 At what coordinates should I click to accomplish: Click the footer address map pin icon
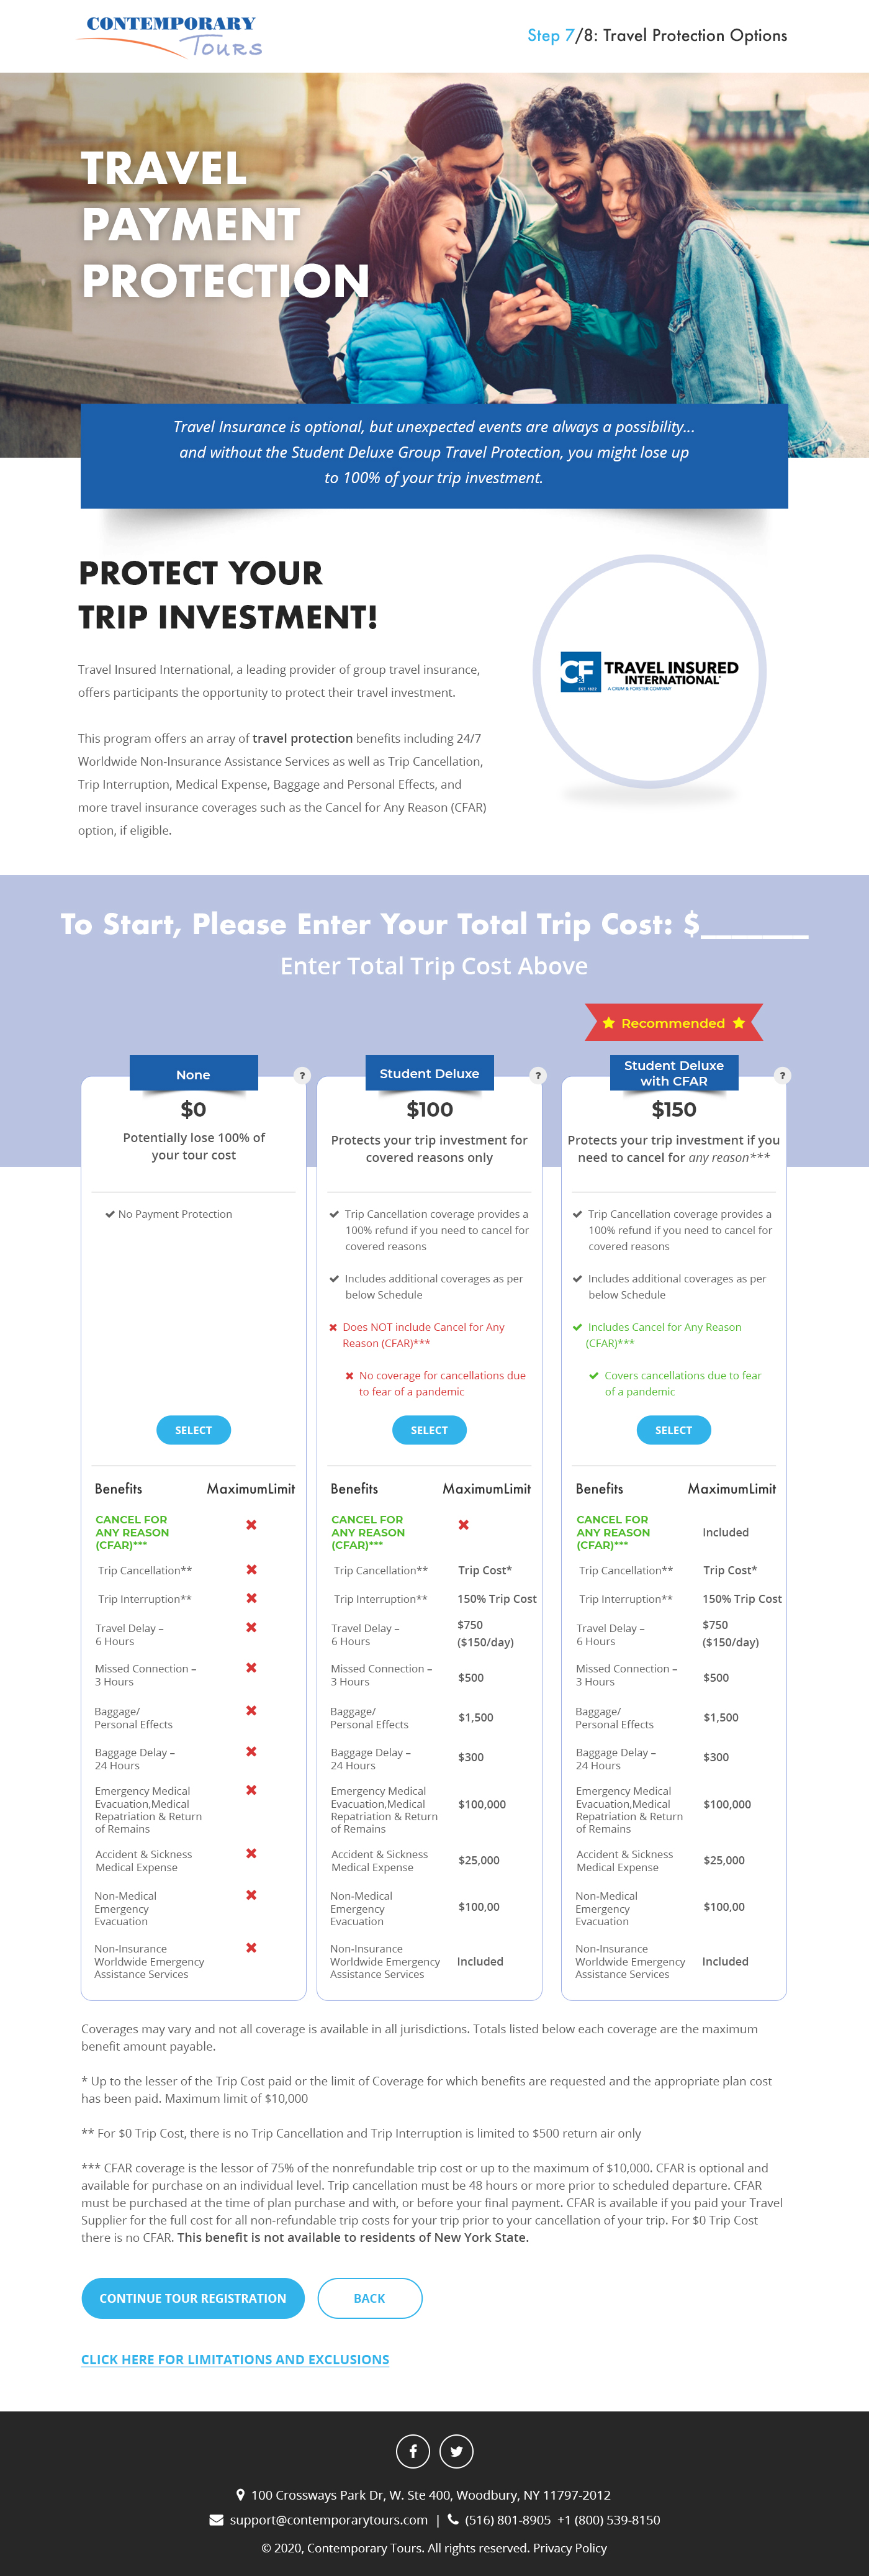[x=240, y=2494]
